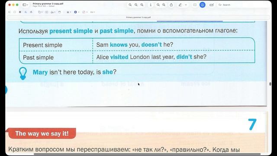Click the magnifier icon just right of the info icon
This screenshot has height=156, width=277.
[x=158, y=5]
